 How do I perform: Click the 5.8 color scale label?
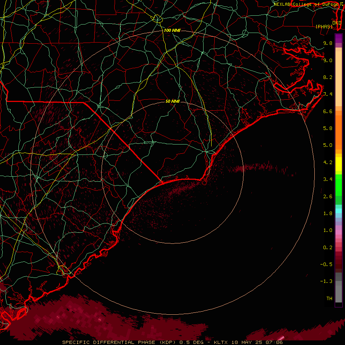click(x=328, y=128)
